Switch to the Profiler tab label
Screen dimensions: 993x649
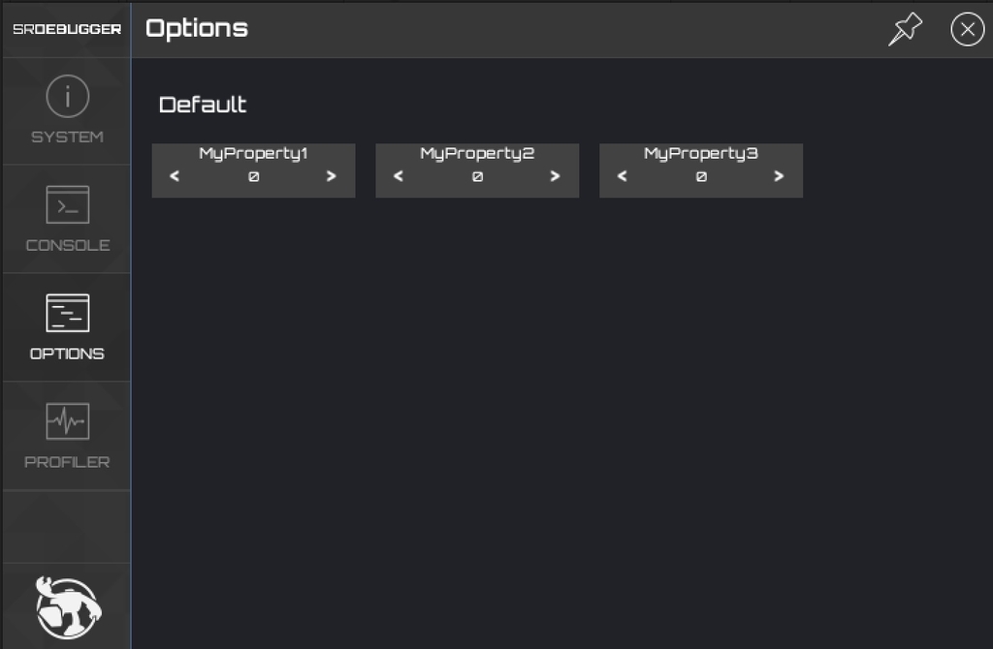click(67, 462)
